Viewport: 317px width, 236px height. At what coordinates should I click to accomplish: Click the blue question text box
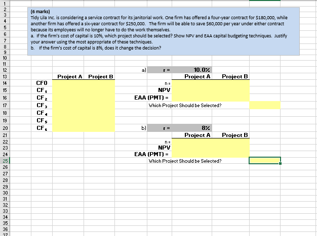click(164, 31)
